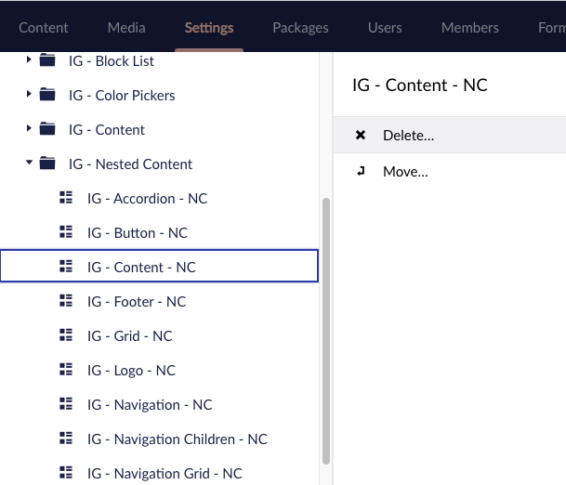Open IG - Accordion - NC data type
Viewport: 566px width, 485px height.
click(x=147, y=199)
